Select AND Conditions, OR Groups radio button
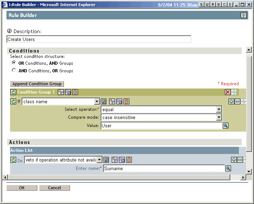 click(x=14, y=70)
